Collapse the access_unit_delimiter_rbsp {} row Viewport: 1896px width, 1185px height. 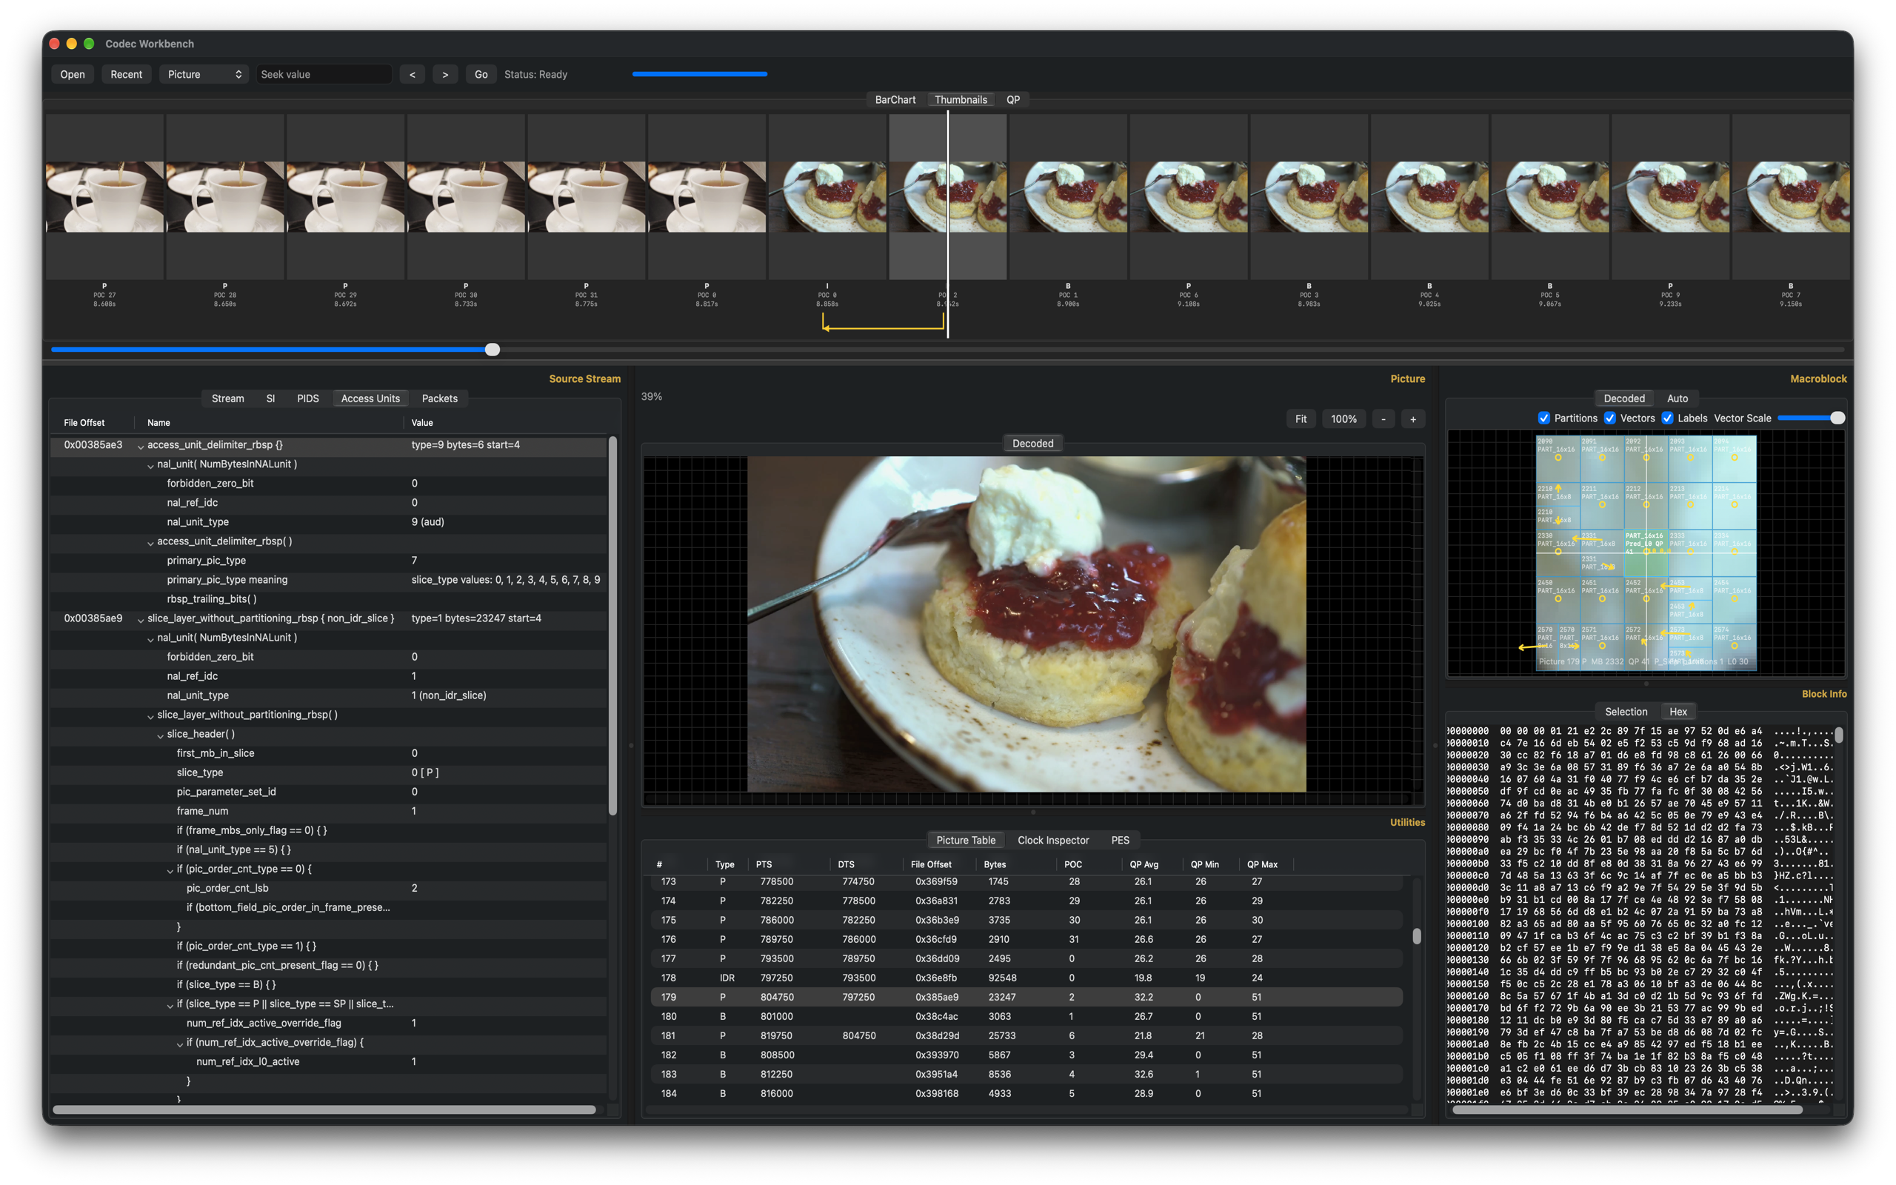pos(140,446)
